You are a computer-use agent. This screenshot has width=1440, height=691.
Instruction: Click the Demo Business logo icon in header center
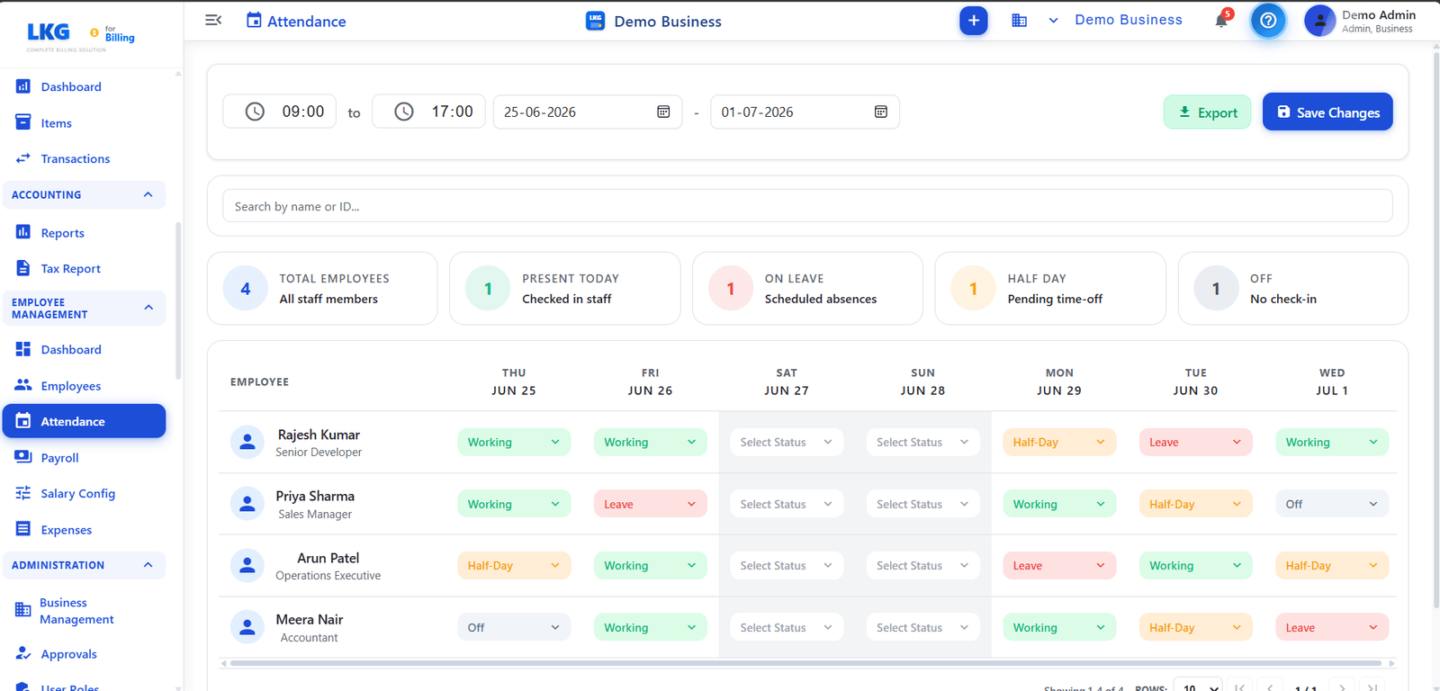[595, 21]
